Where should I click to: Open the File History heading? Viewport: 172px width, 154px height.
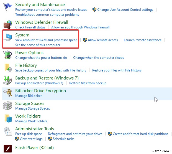pos(26,65)
